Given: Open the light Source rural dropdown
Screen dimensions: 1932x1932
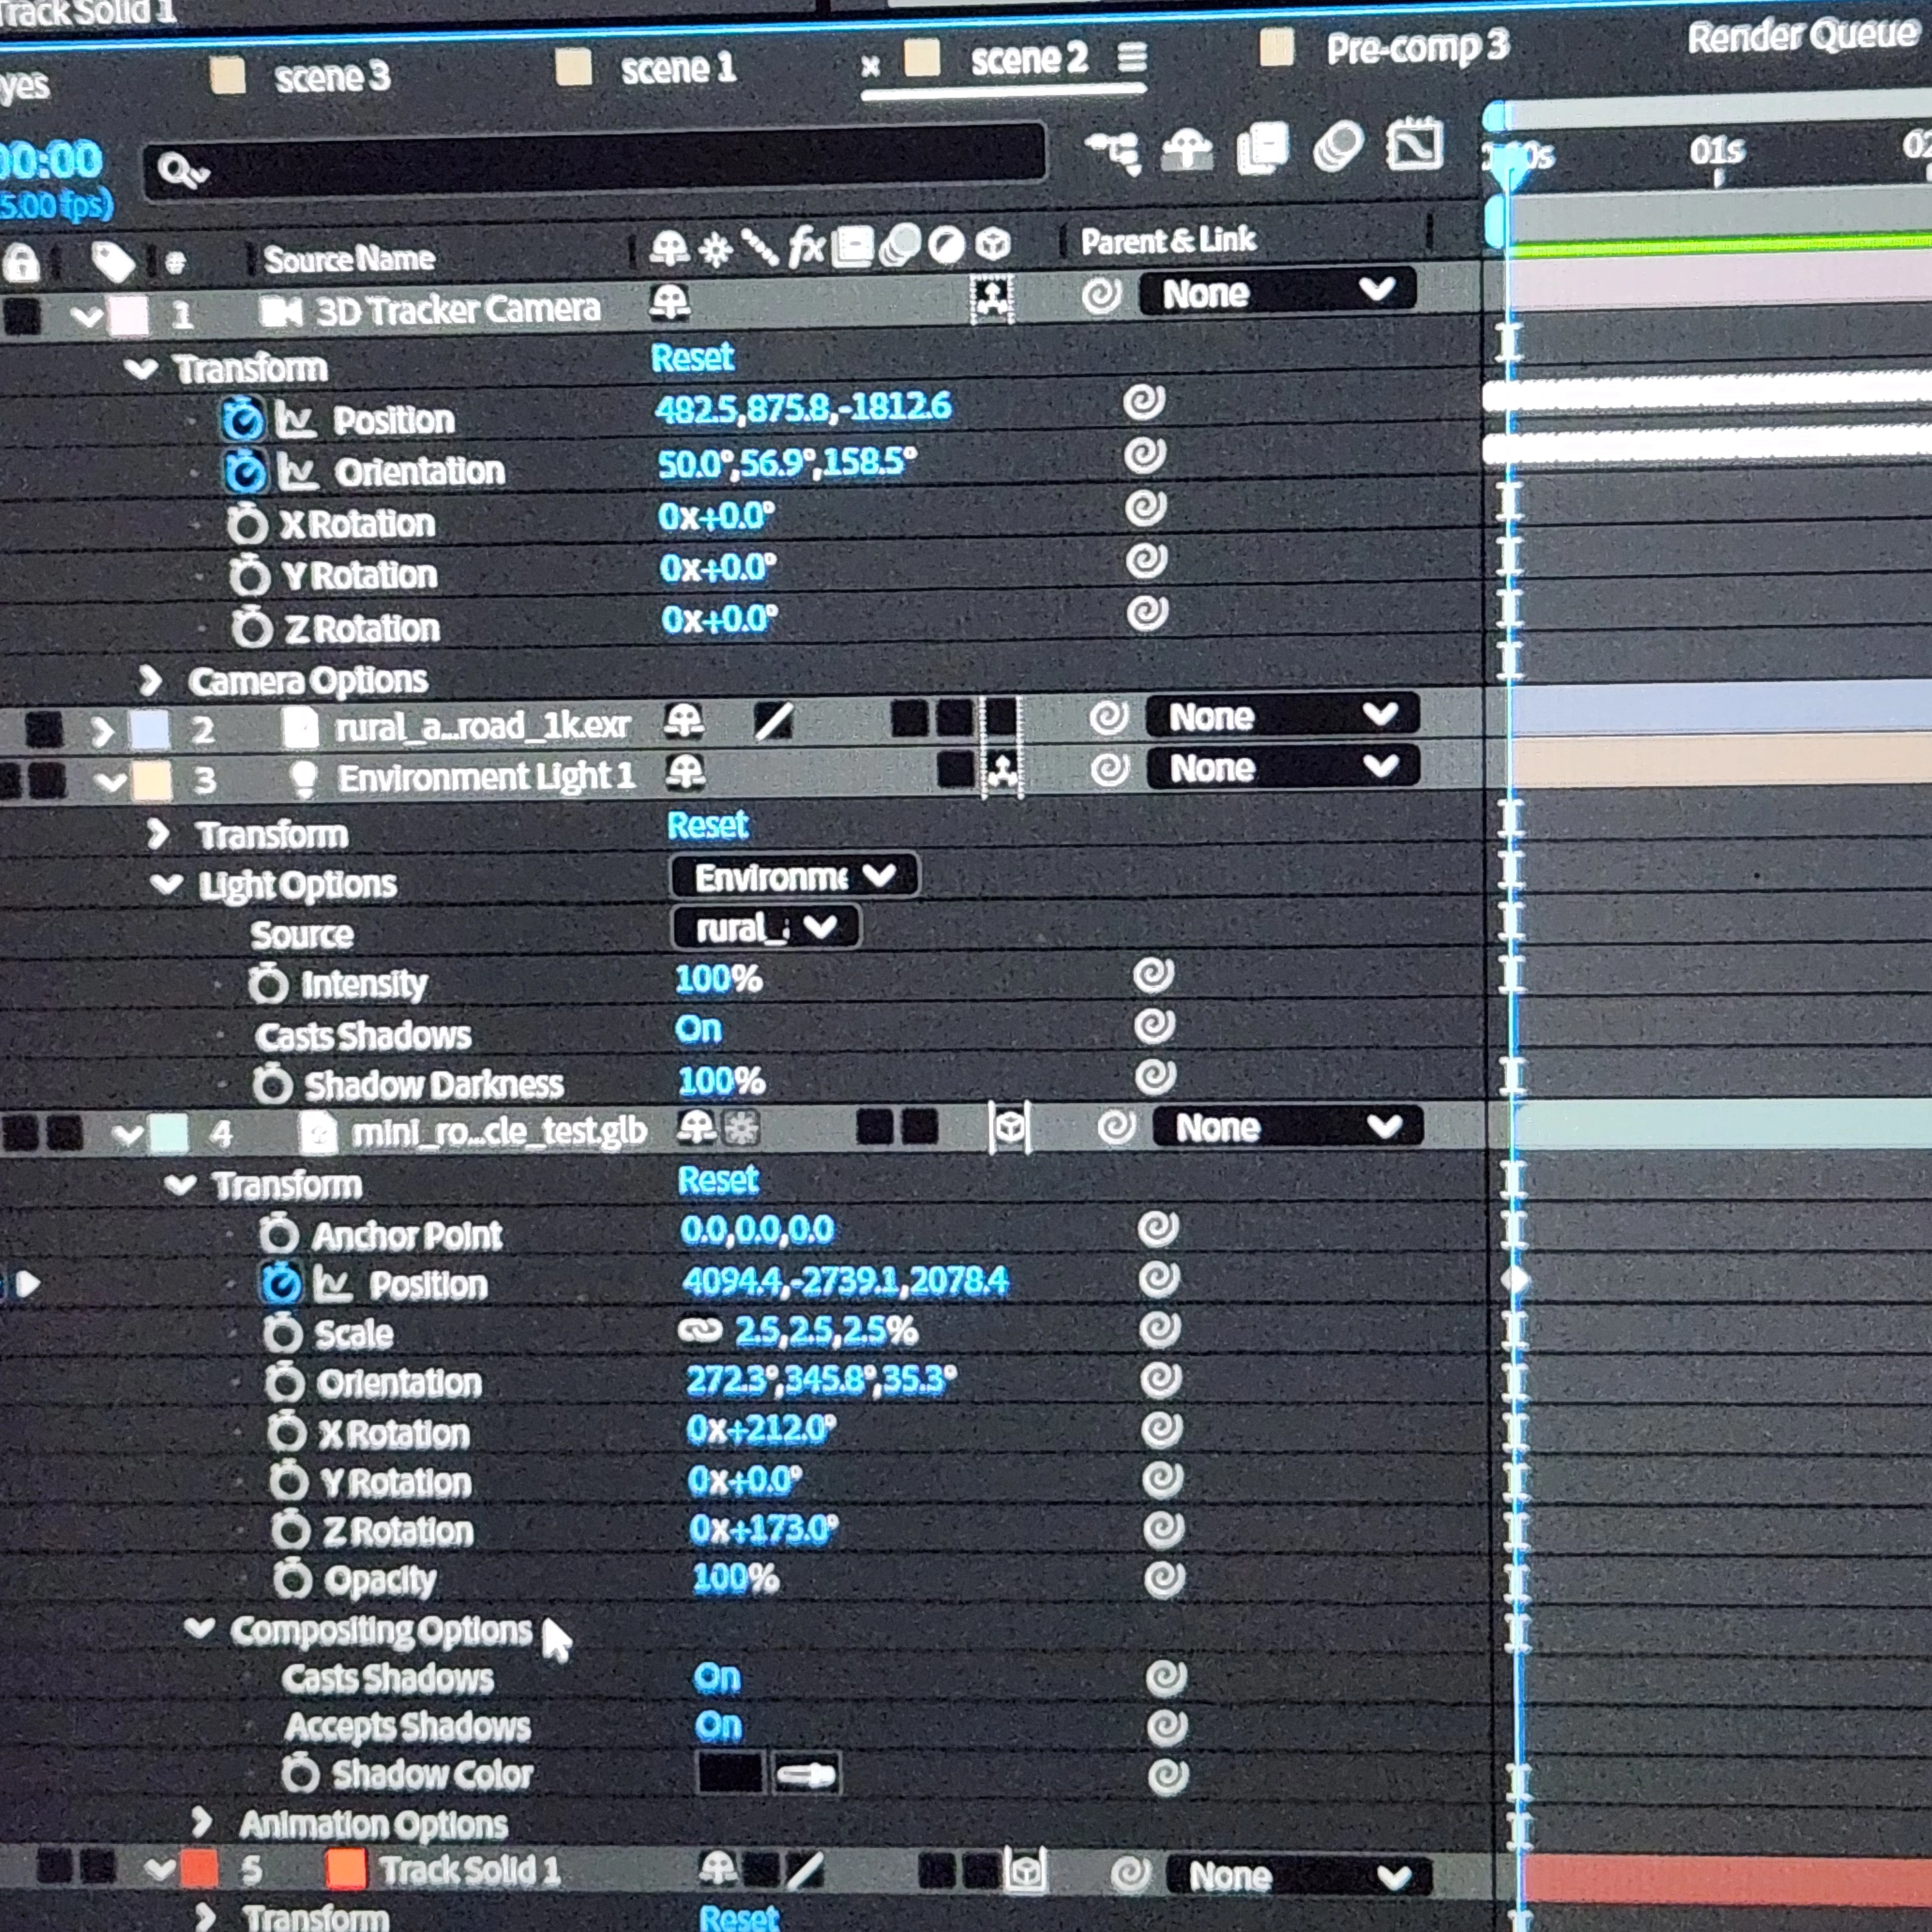Looking at the screenshot, I should (765, 928).
